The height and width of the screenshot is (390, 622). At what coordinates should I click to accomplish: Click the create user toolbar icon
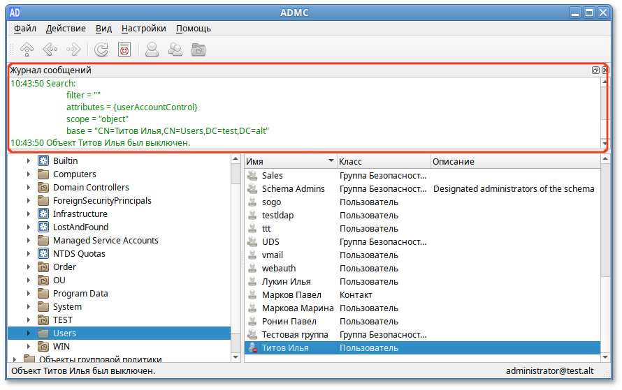click(152, 50)
